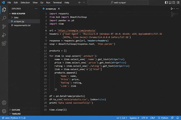Expand the TIMELINE section
This screenshot has height=120, width=181.
point(16,114)
